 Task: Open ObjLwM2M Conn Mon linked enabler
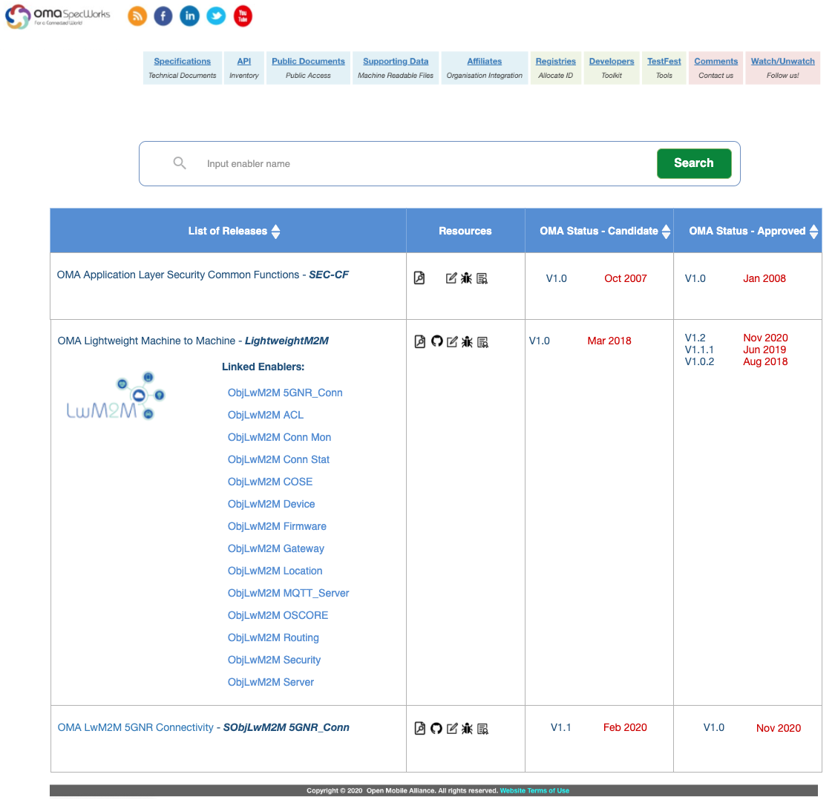click(279, 437)
